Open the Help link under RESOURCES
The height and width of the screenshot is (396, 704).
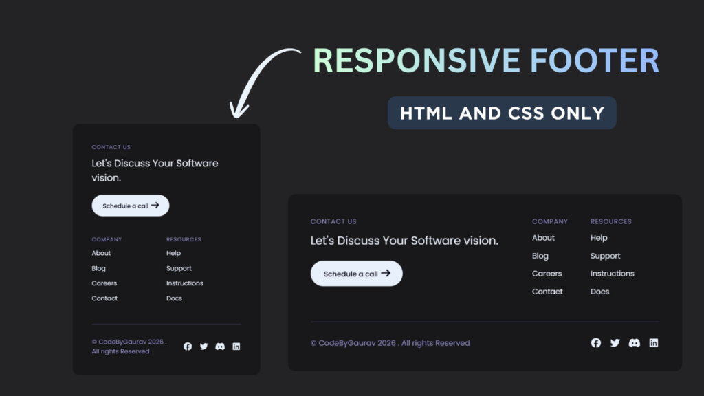pos(173,253)
